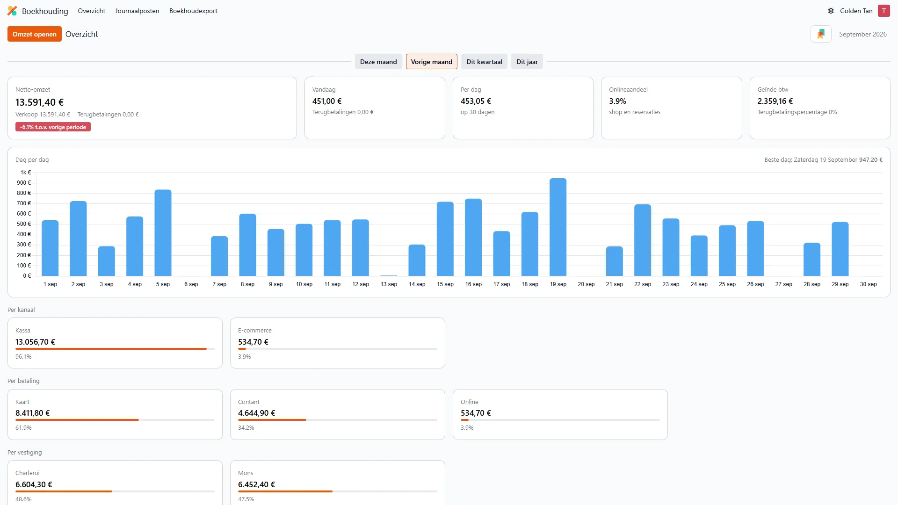The image size is (898, 505).
Task: Click the 22 sep chart bar
Action: tap(643, 240)
